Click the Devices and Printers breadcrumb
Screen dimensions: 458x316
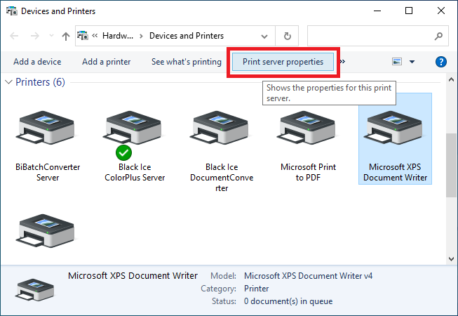[187, 36]
